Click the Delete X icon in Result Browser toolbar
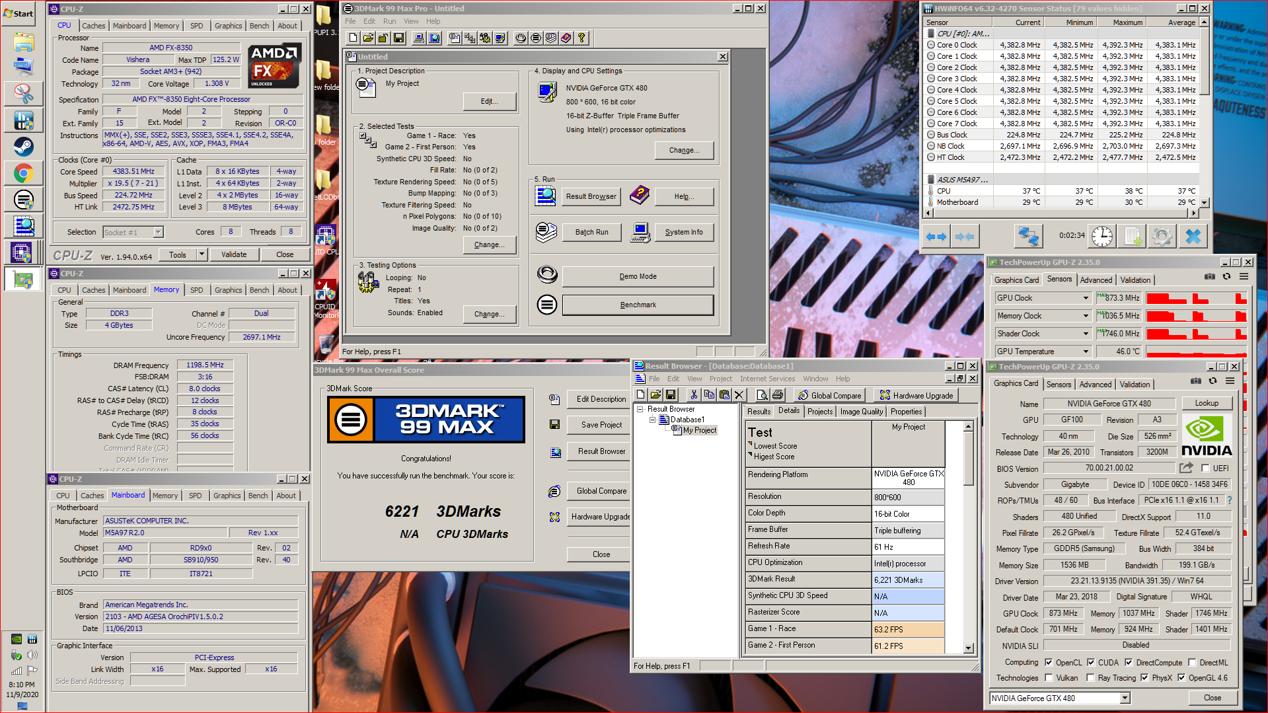Viewport: 1268px width, 713px height. tap(739, 395)
